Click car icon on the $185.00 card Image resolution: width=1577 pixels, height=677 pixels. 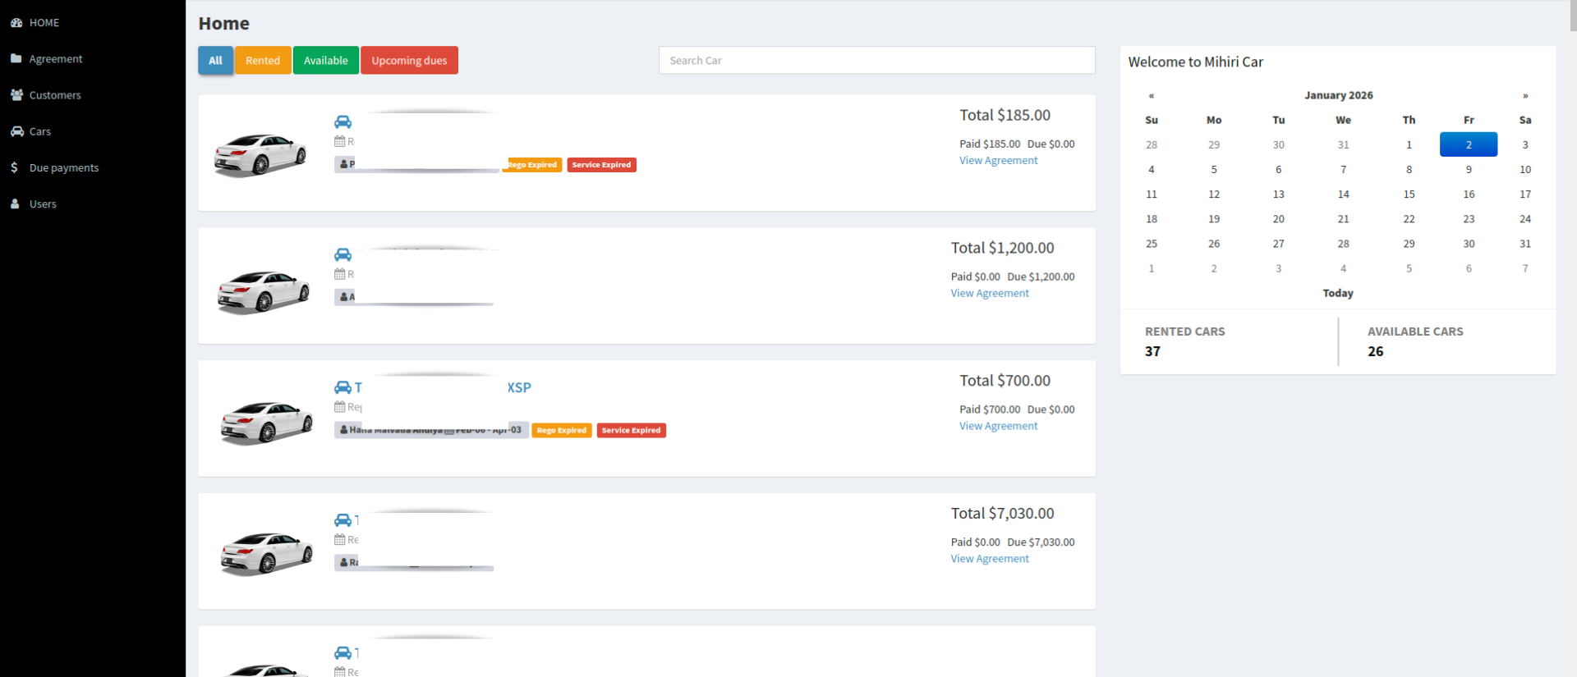(343, 121)
